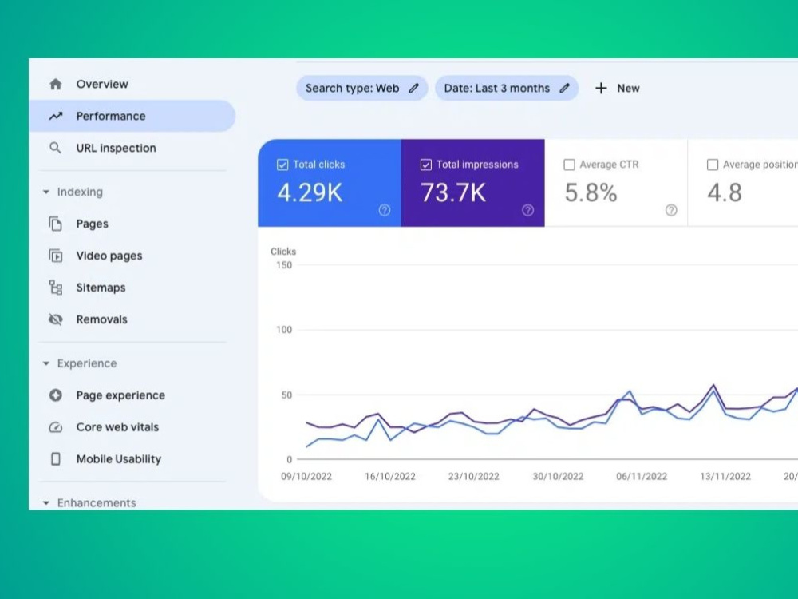This screenshot has height=599, width=798.
Task: Click the Overview home icon
Action: coord(56,84)
